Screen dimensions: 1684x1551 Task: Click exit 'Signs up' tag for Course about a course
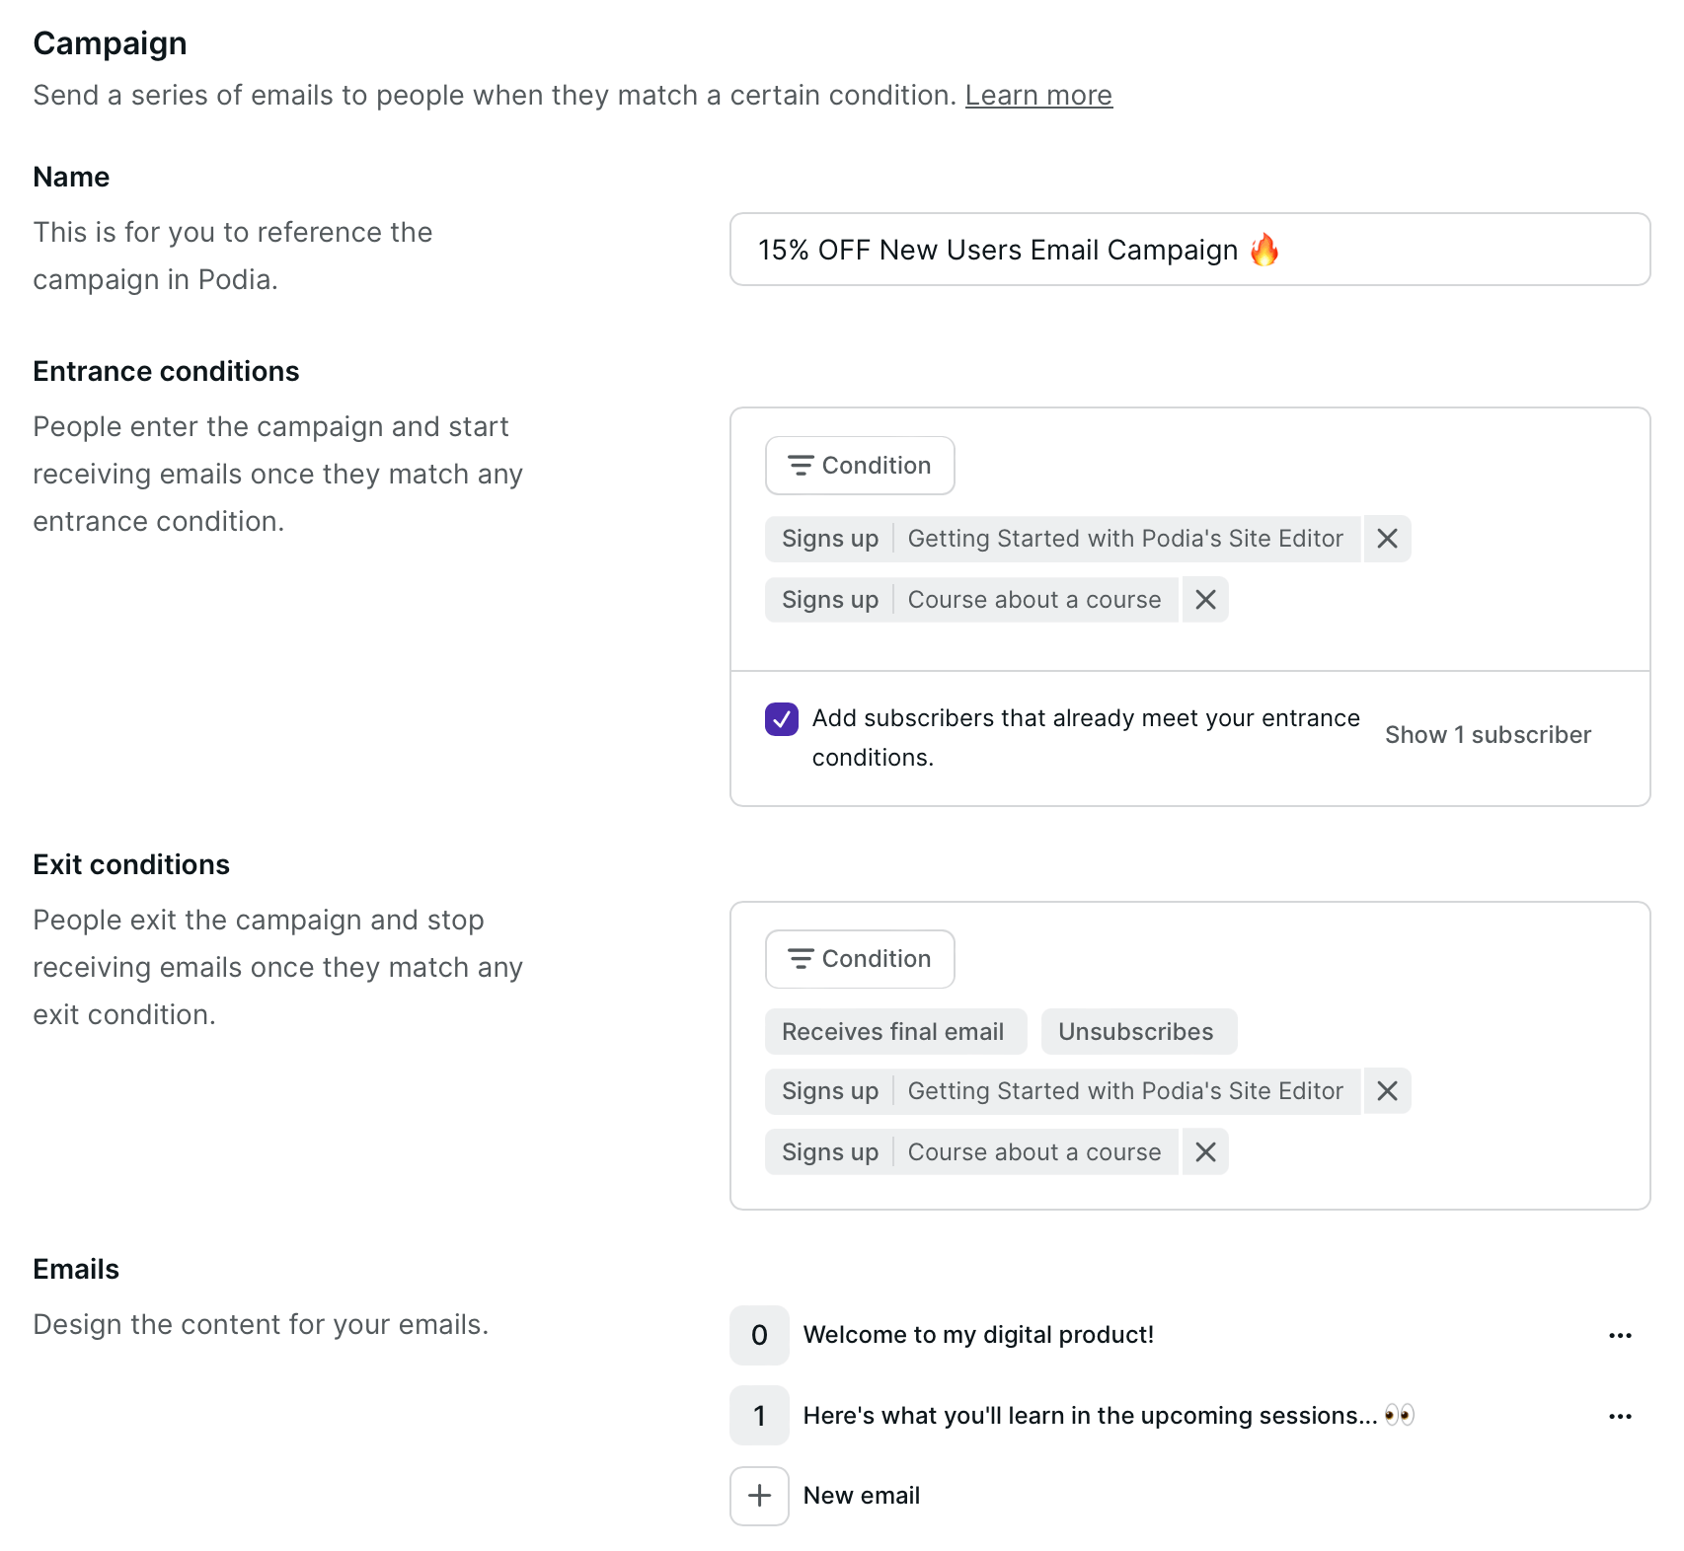[x=830, y=1152]
